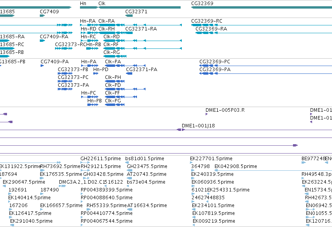Select protein CG32373-PB
This screenshot has width=332, height=227.
tap(73, 70)
